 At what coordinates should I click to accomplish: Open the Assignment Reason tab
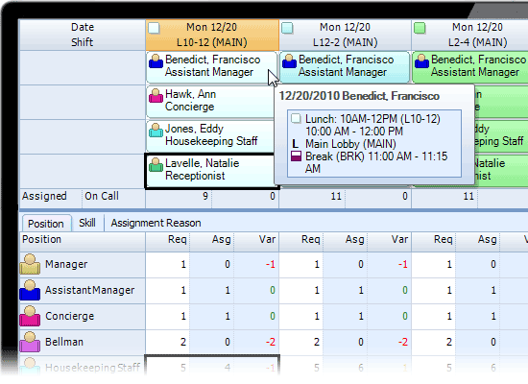pyautogui.click(x=156, y=223)
